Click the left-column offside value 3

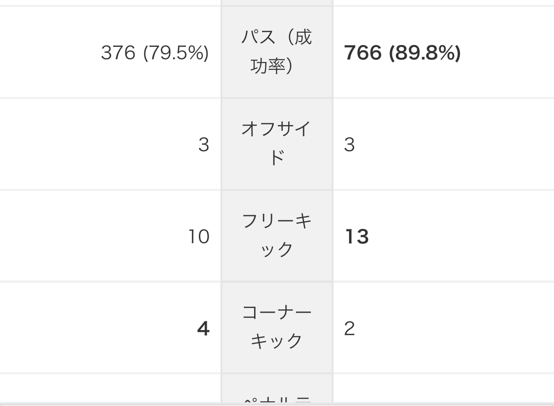pos(204,145)
